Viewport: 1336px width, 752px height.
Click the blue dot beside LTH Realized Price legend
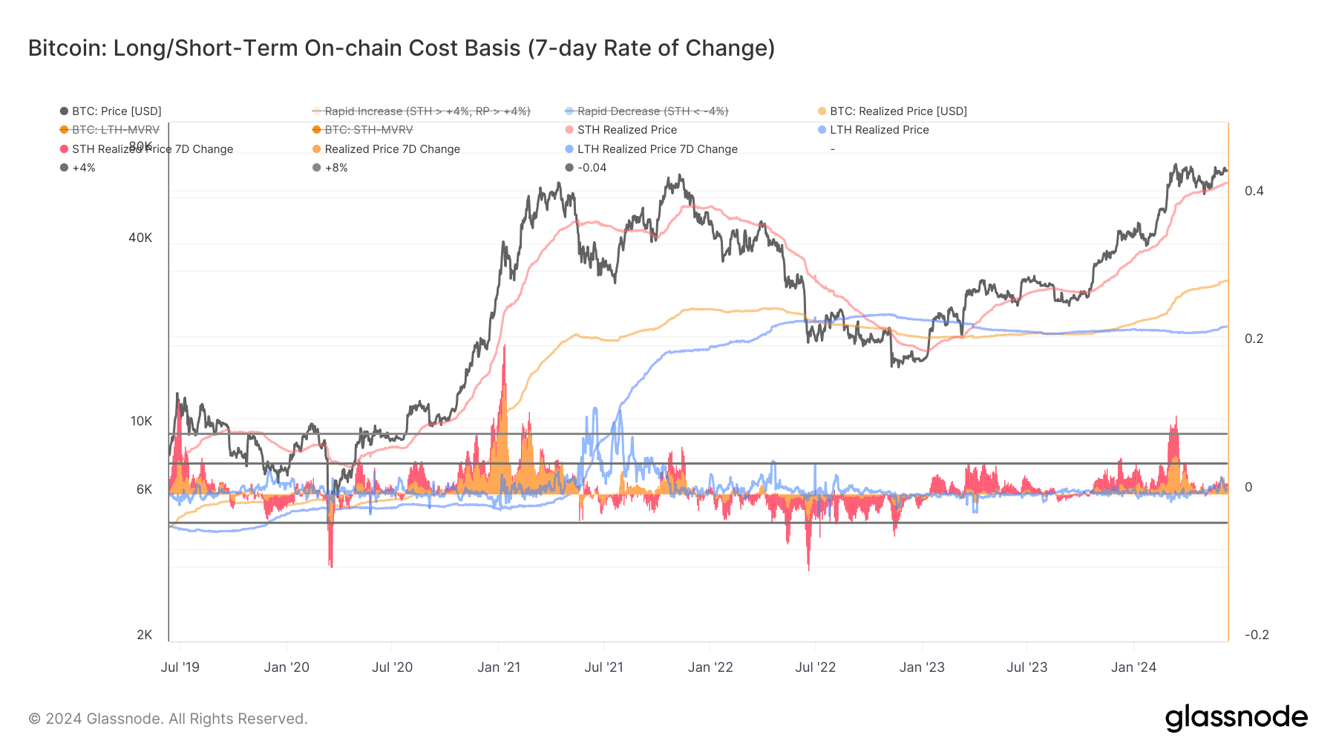822,130
